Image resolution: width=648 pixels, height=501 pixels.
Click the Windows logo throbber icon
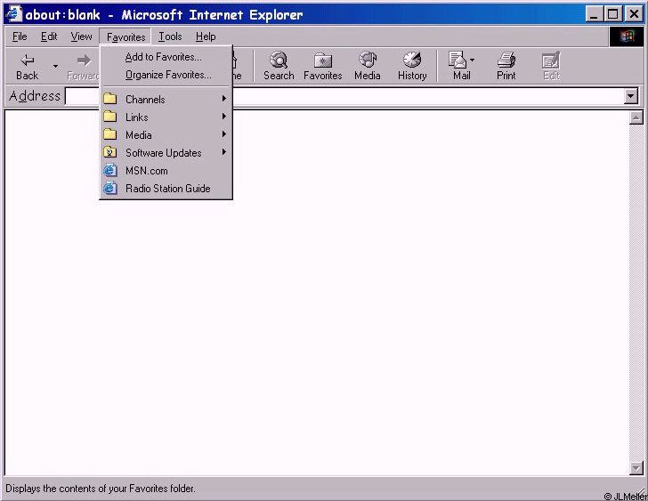(627, 36)
